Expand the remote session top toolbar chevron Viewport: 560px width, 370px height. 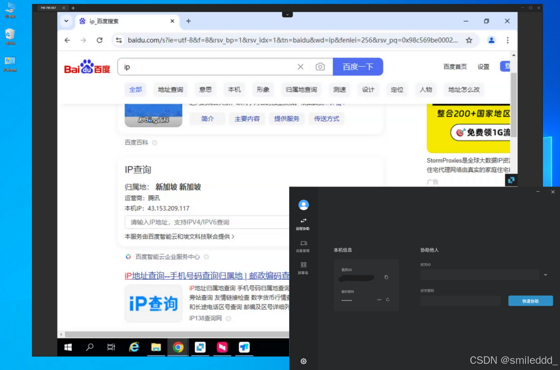(287, 15)
